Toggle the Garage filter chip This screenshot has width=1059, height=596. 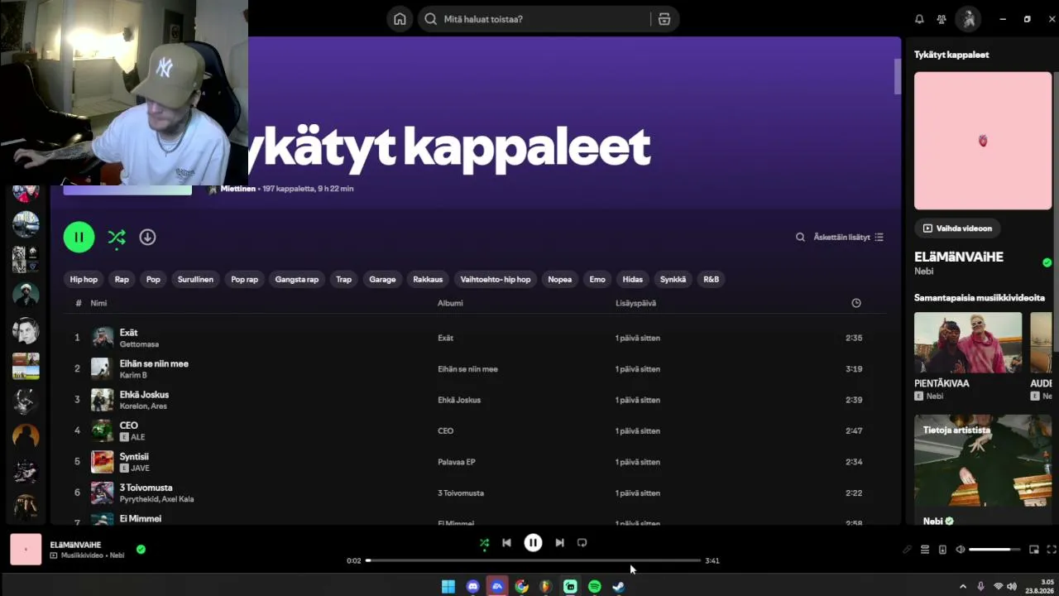point(382,280)
